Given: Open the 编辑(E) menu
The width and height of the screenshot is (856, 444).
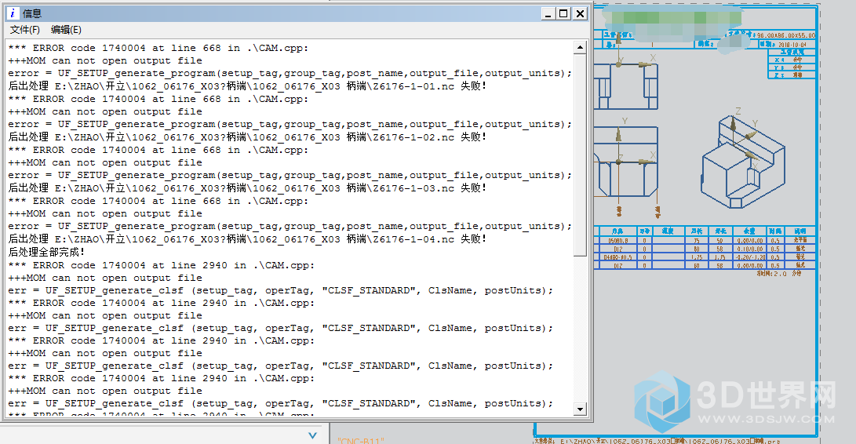Looking at the screenshot, I should [x=66, y=30].
